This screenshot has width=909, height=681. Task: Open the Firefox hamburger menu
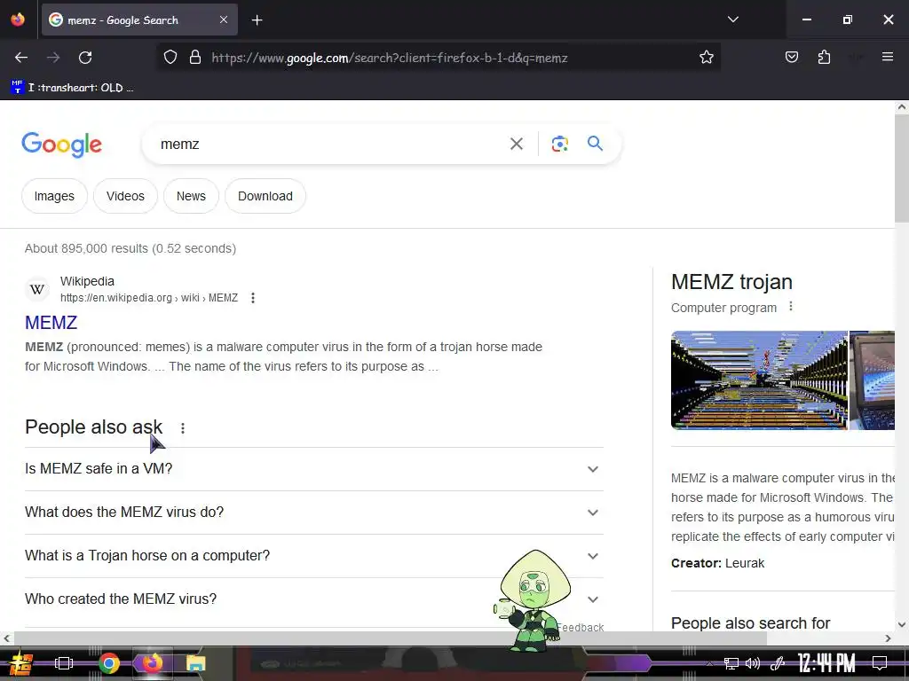tap(887, 57)
